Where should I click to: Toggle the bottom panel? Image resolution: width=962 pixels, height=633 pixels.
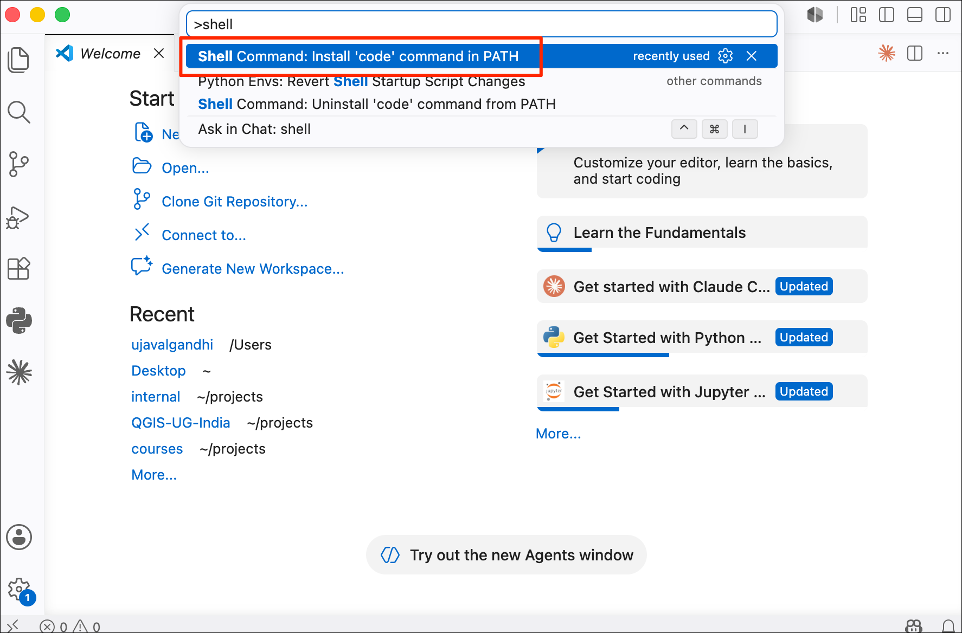(915, 15)
